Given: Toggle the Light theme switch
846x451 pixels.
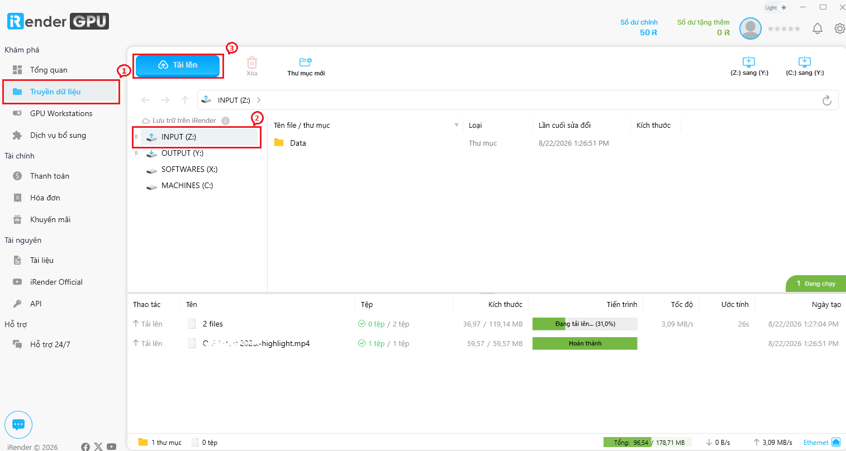Looking at the screenshot, I should click(x=776, y=8).
